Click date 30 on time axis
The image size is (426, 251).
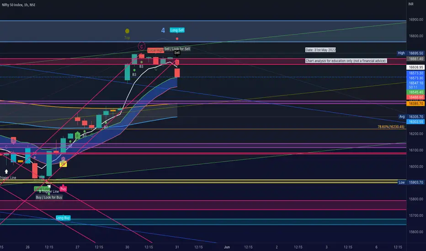[x=127, y=247]
